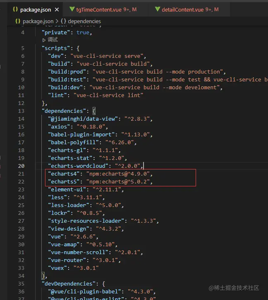268x300 pixels.
Task: Click the "dependencies" key on line 13
Action: coord(64,111)
